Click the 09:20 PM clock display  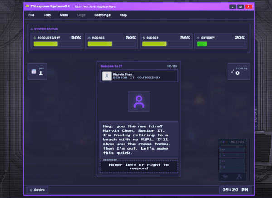pyautogui.click(x=234, y=189)
